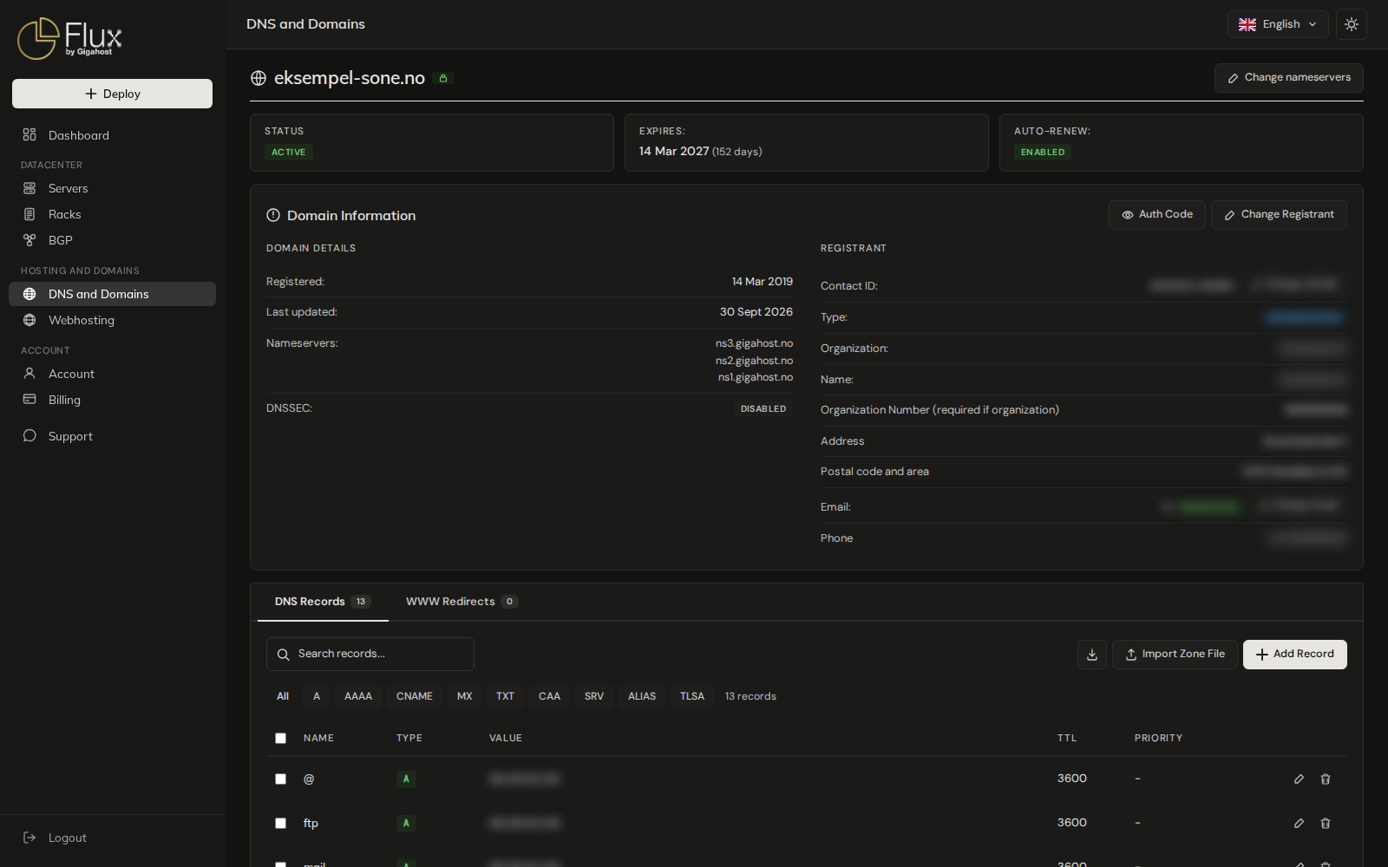
Task: Edit the ftp record pencil icon
Action: (1299, 823)
